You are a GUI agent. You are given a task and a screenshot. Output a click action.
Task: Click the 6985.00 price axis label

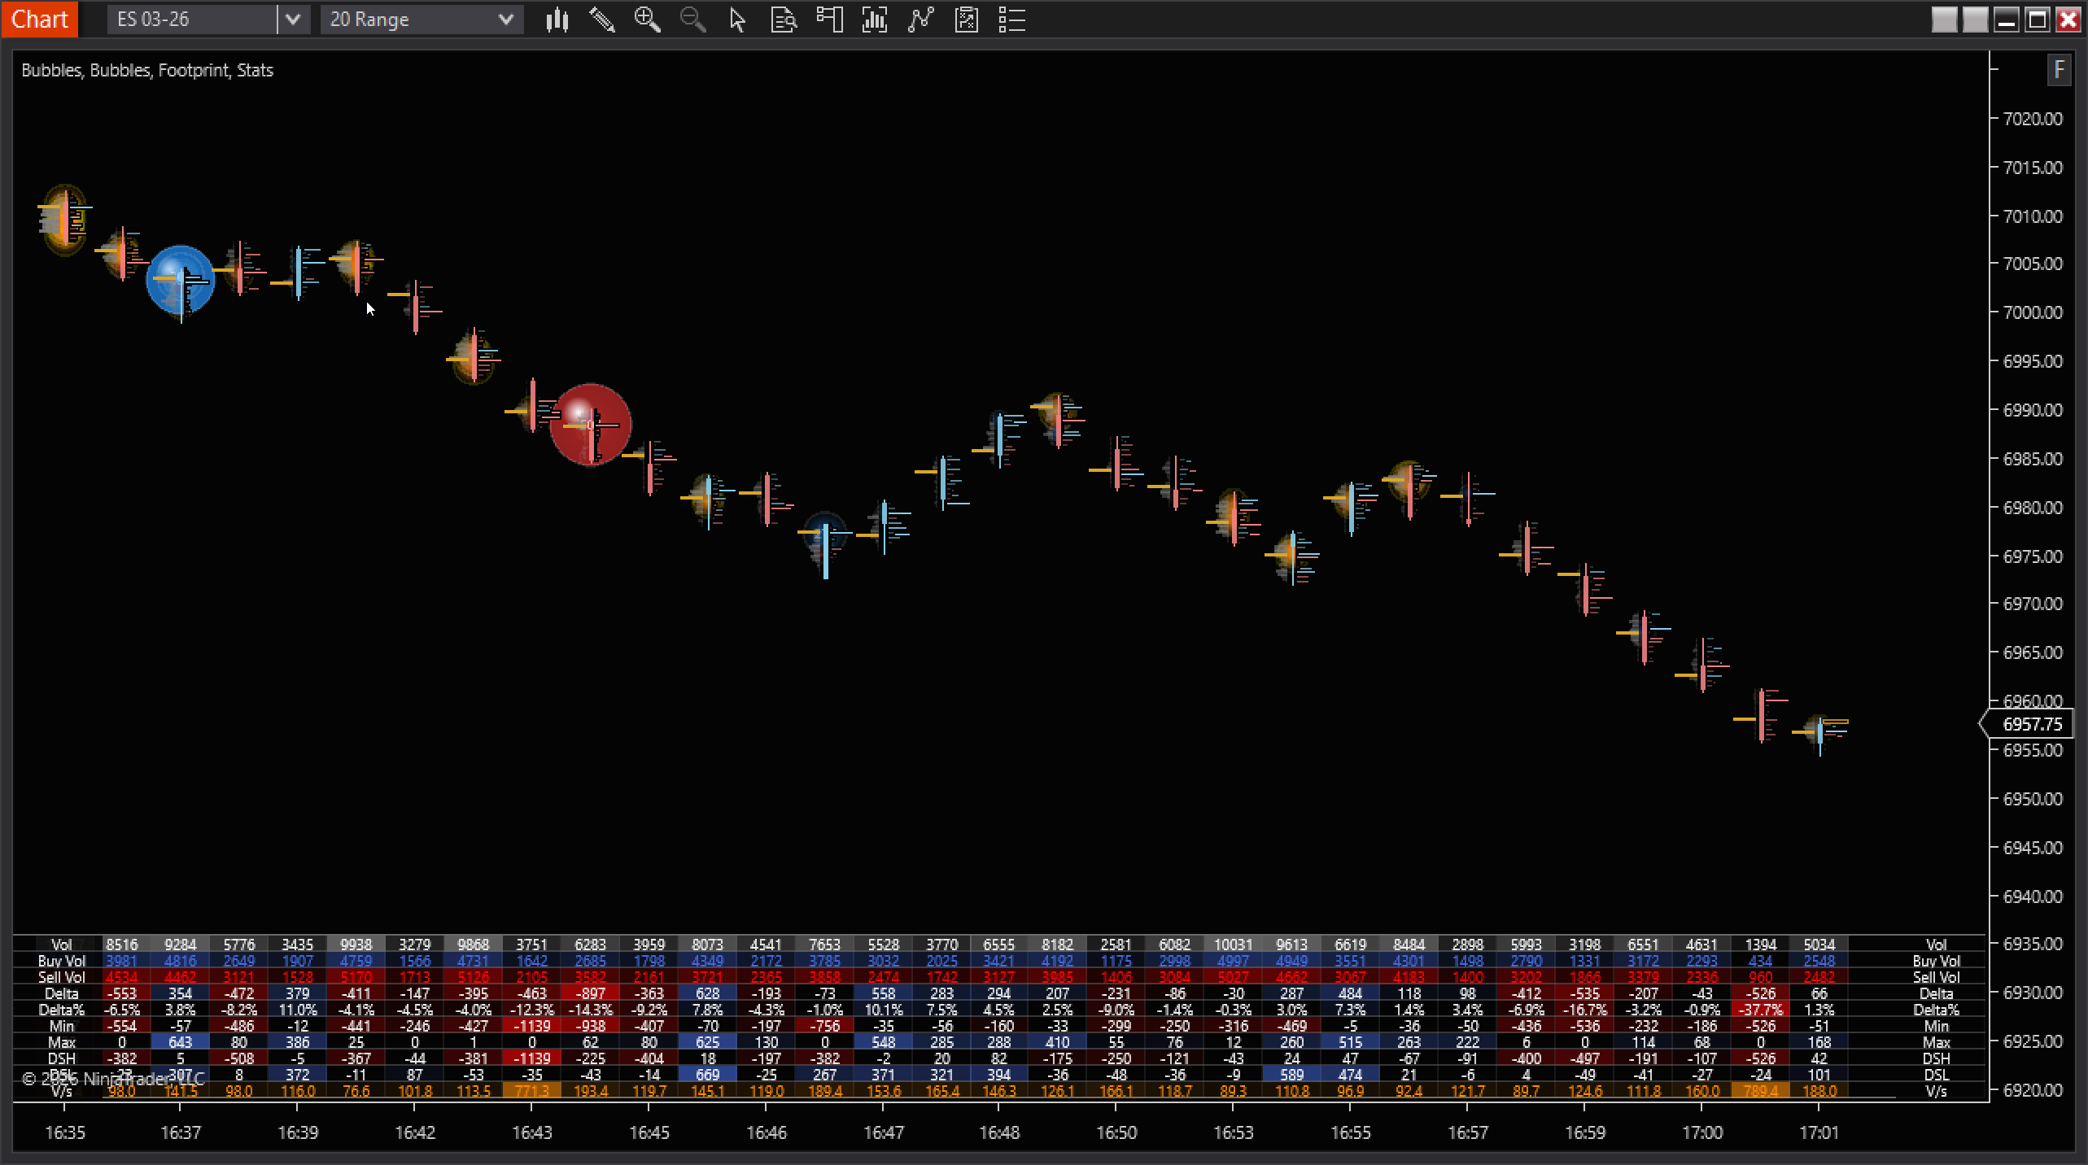(x=2033, y=459)
